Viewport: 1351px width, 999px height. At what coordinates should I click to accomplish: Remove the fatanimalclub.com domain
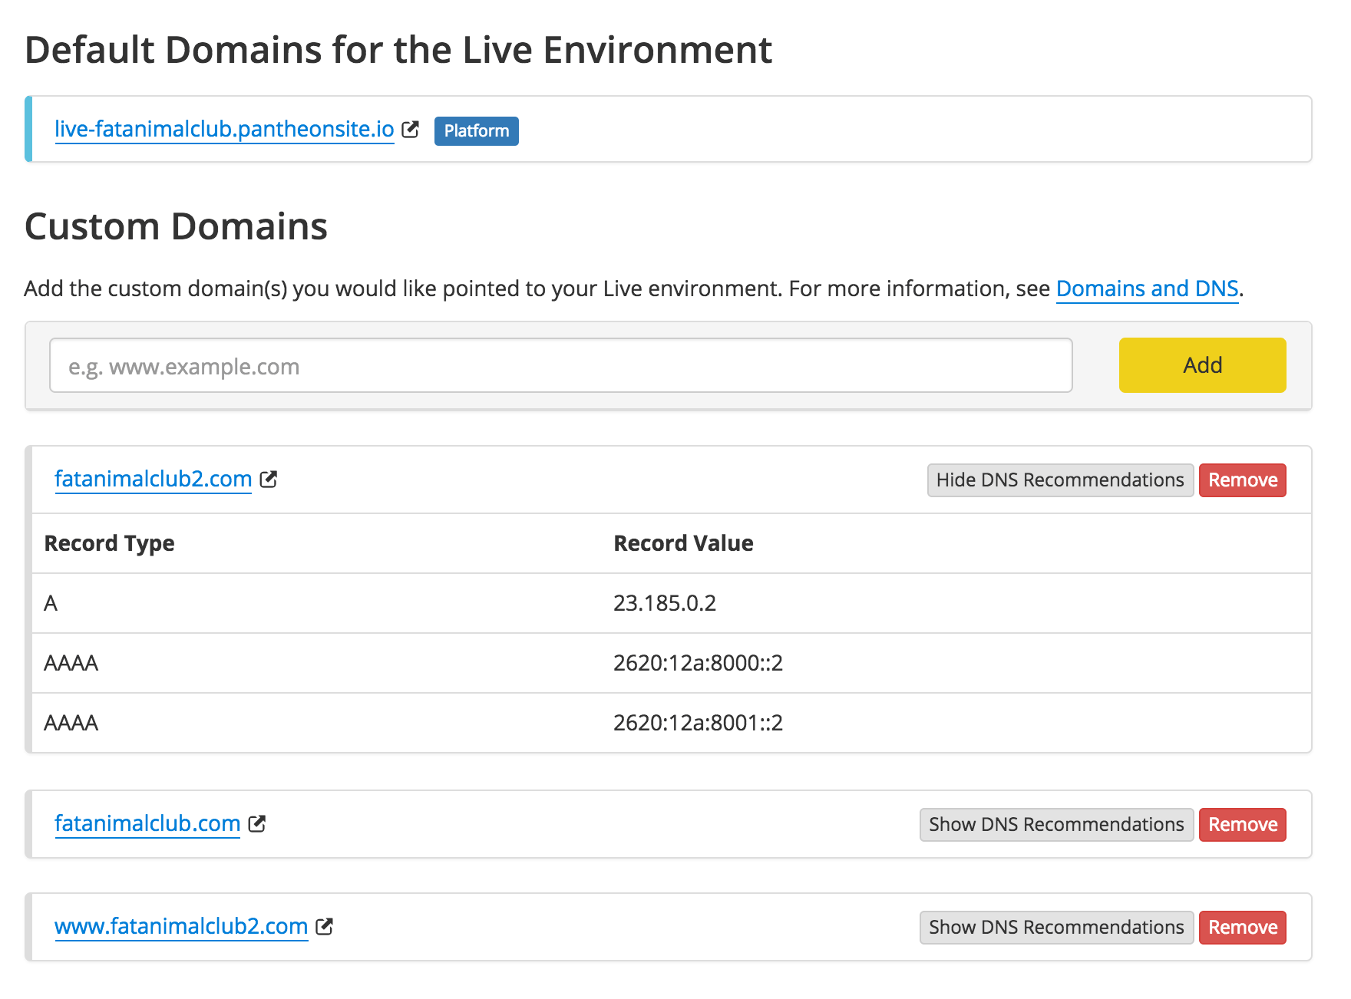coord(1243,825)
